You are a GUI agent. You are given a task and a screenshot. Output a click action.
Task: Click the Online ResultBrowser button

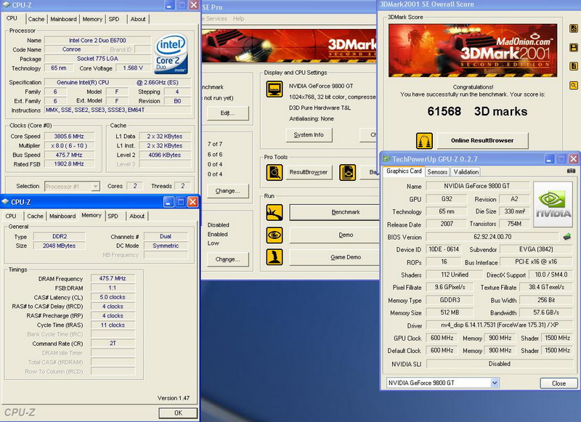pyautogui.click(x=482, y=140)
